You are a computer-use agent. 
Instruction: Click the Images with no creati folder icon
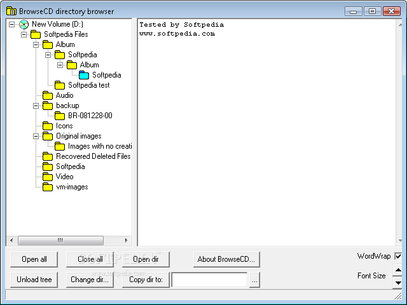point(60,146)
